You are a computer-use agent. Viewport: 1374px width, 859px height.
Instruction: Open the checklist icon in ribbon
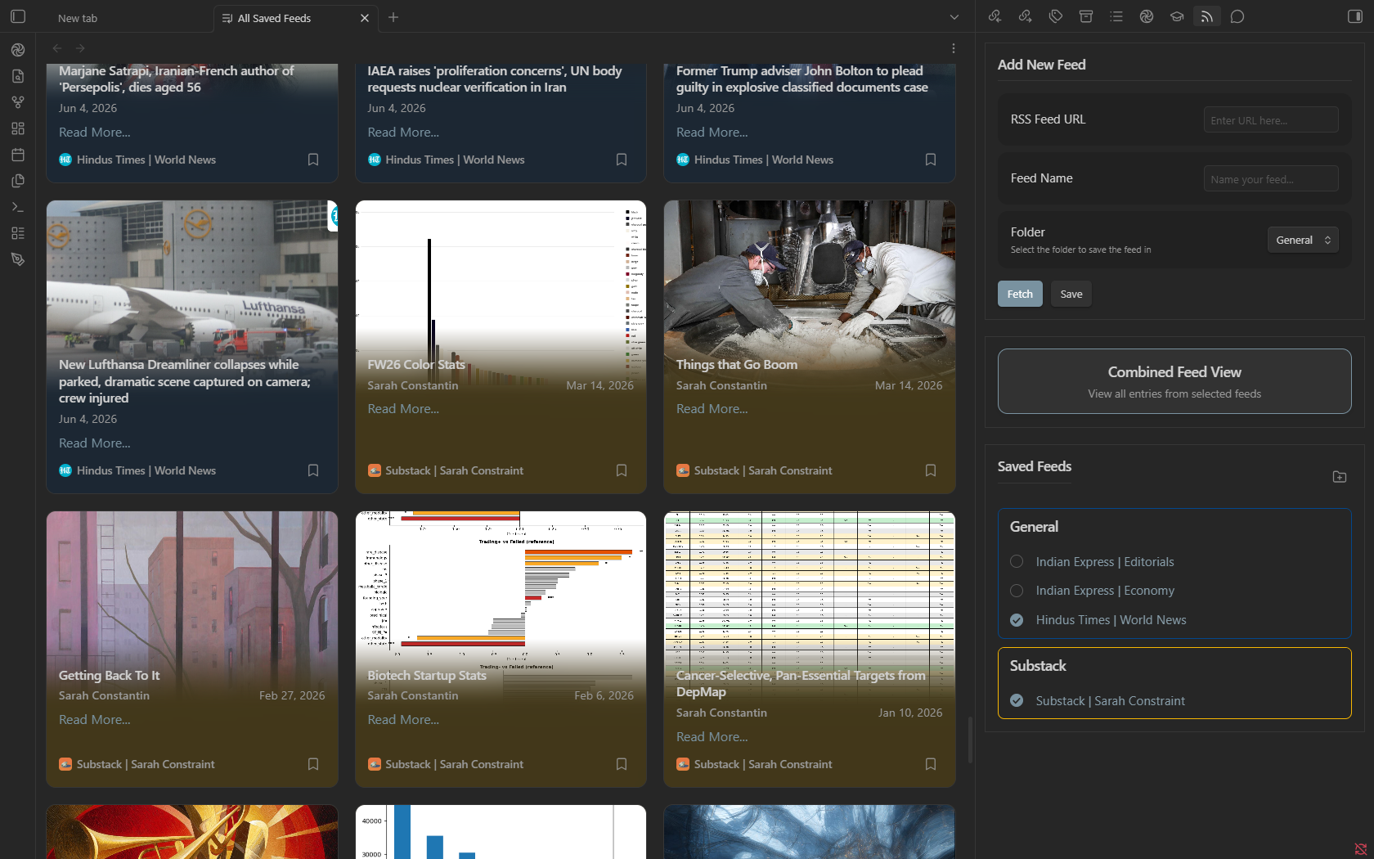coord(18,233)
